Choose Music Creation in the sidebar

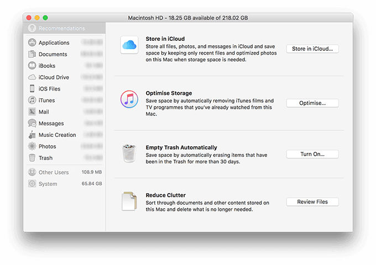[x=57, y=135]
